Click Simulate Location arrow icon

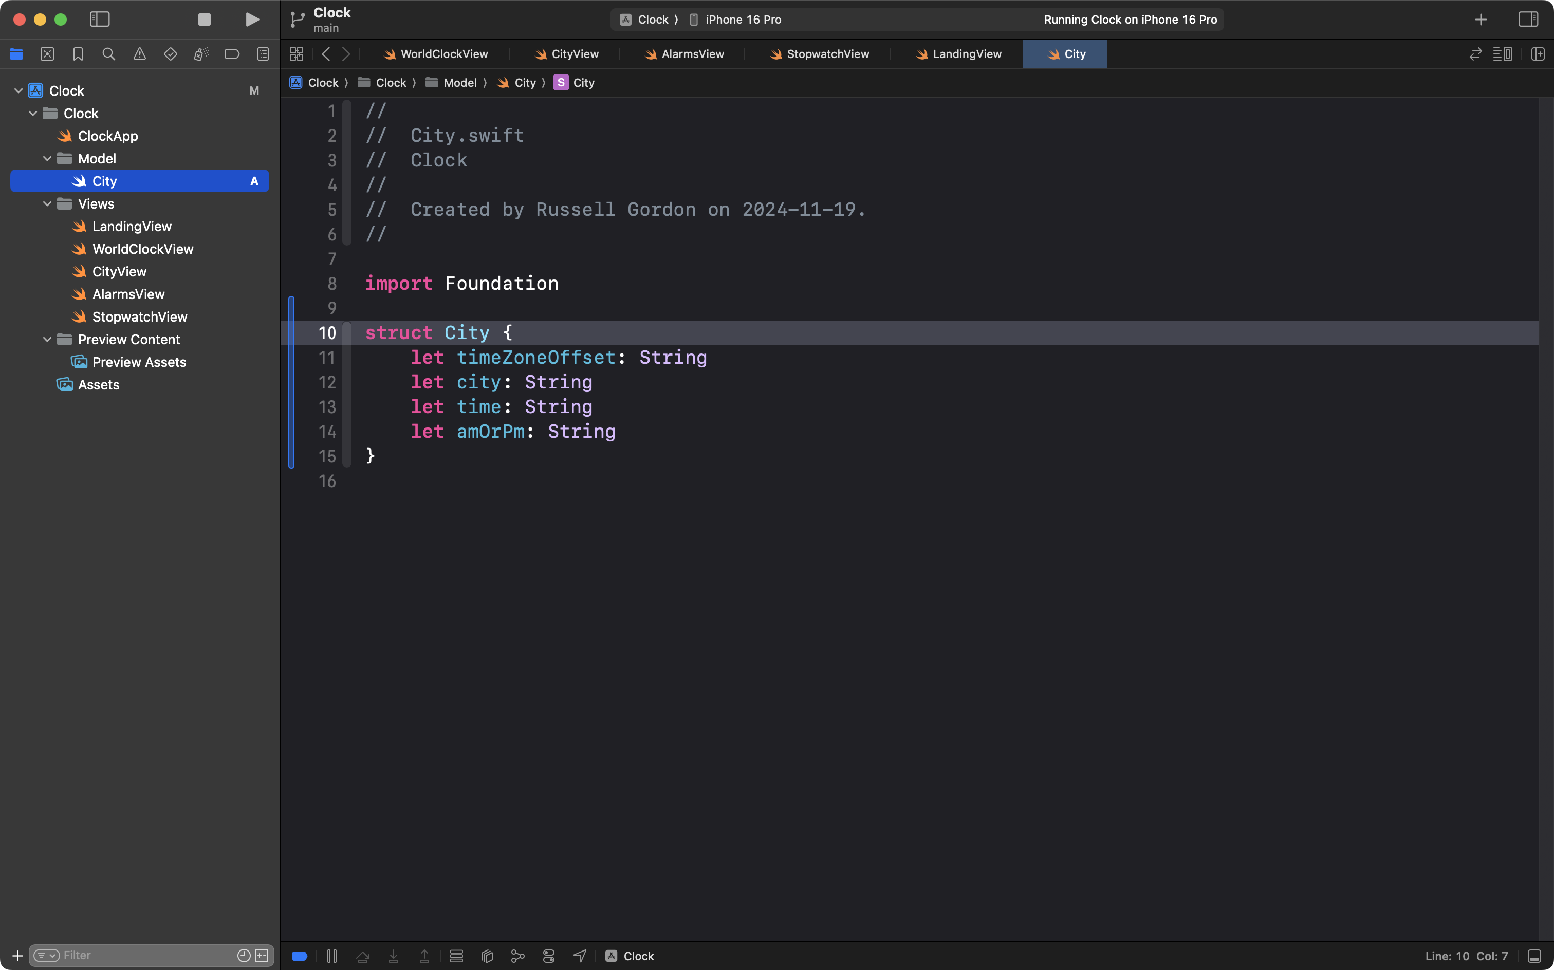pos(579,956)
